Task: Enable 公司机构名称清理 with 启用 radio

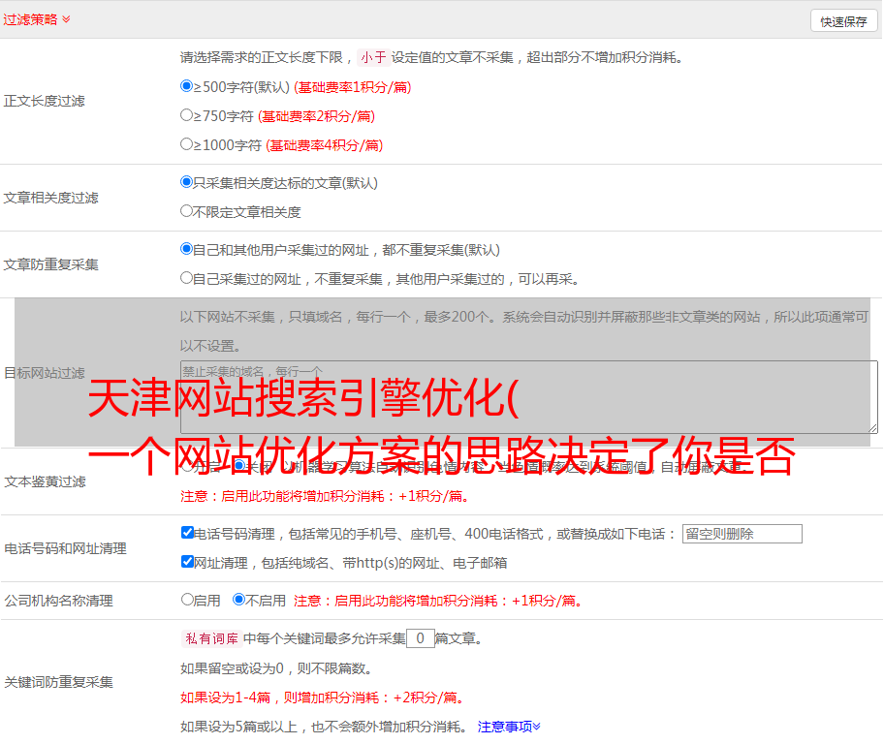Action: pos(188,600)
